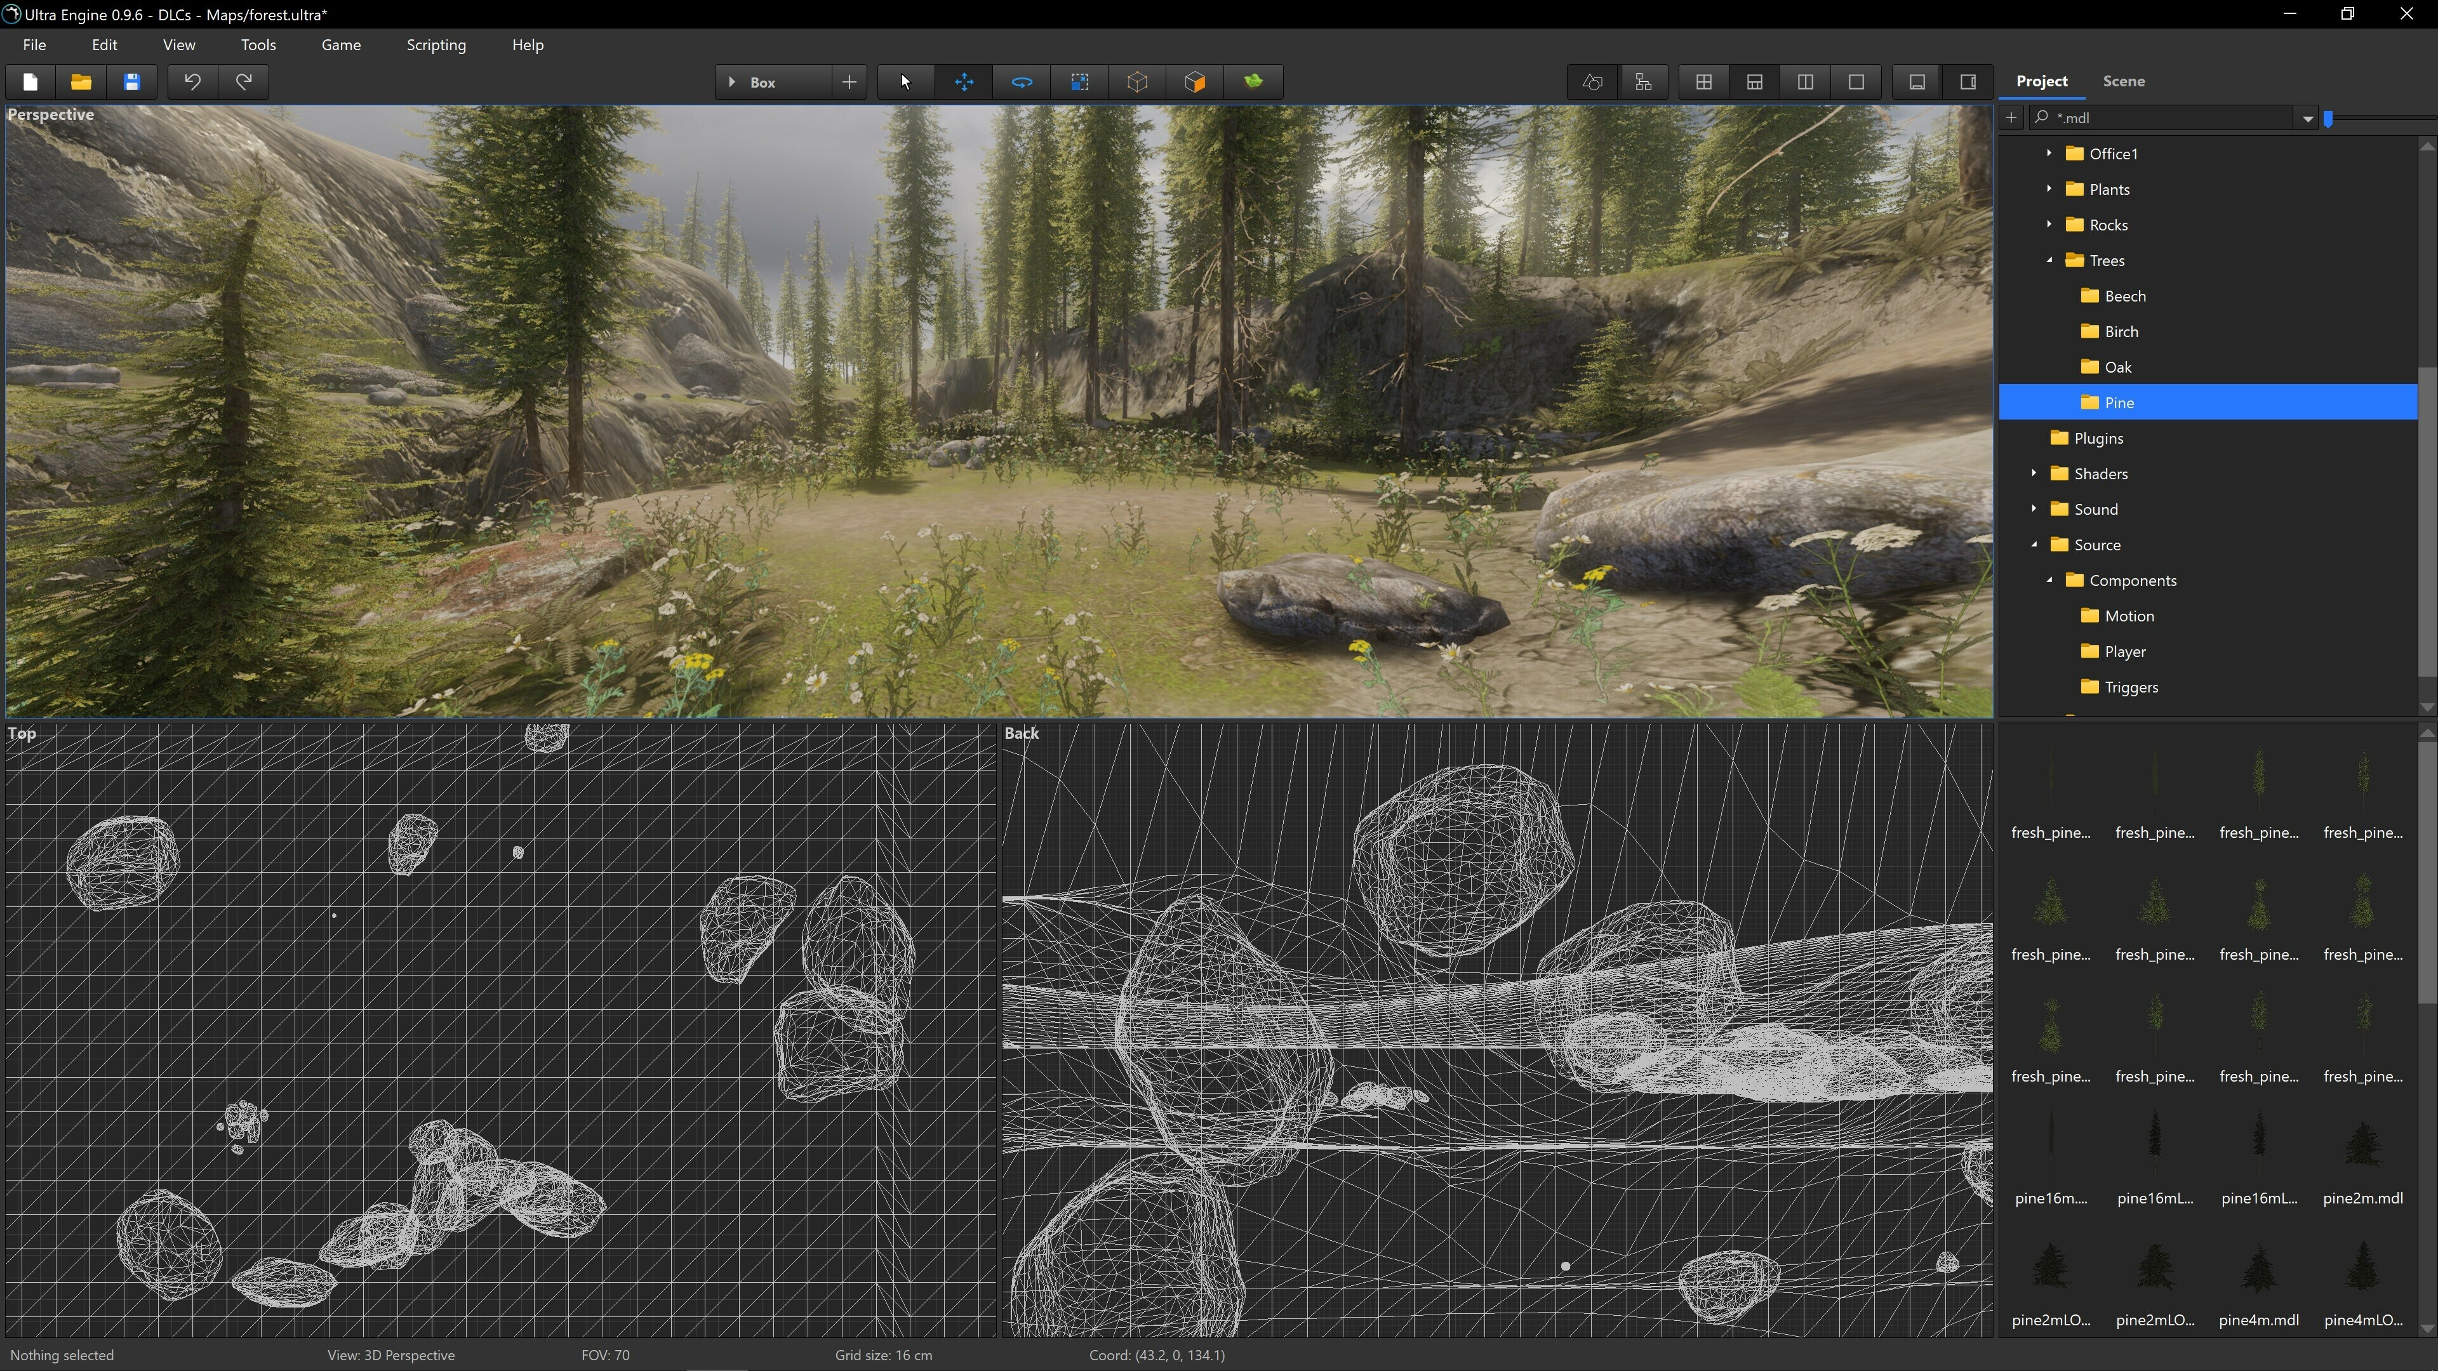2438x1371 pixels.
Task: Select the Translate (move) tool
Action: [x=964, y=83]
